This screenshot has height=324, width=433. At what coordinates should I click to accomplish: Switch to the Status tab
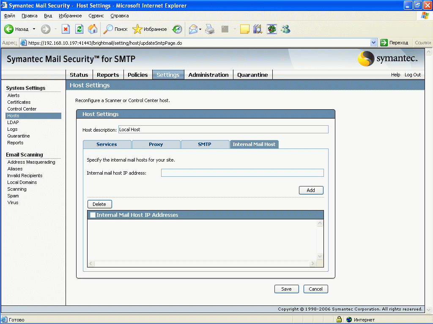tap(79, 75)
